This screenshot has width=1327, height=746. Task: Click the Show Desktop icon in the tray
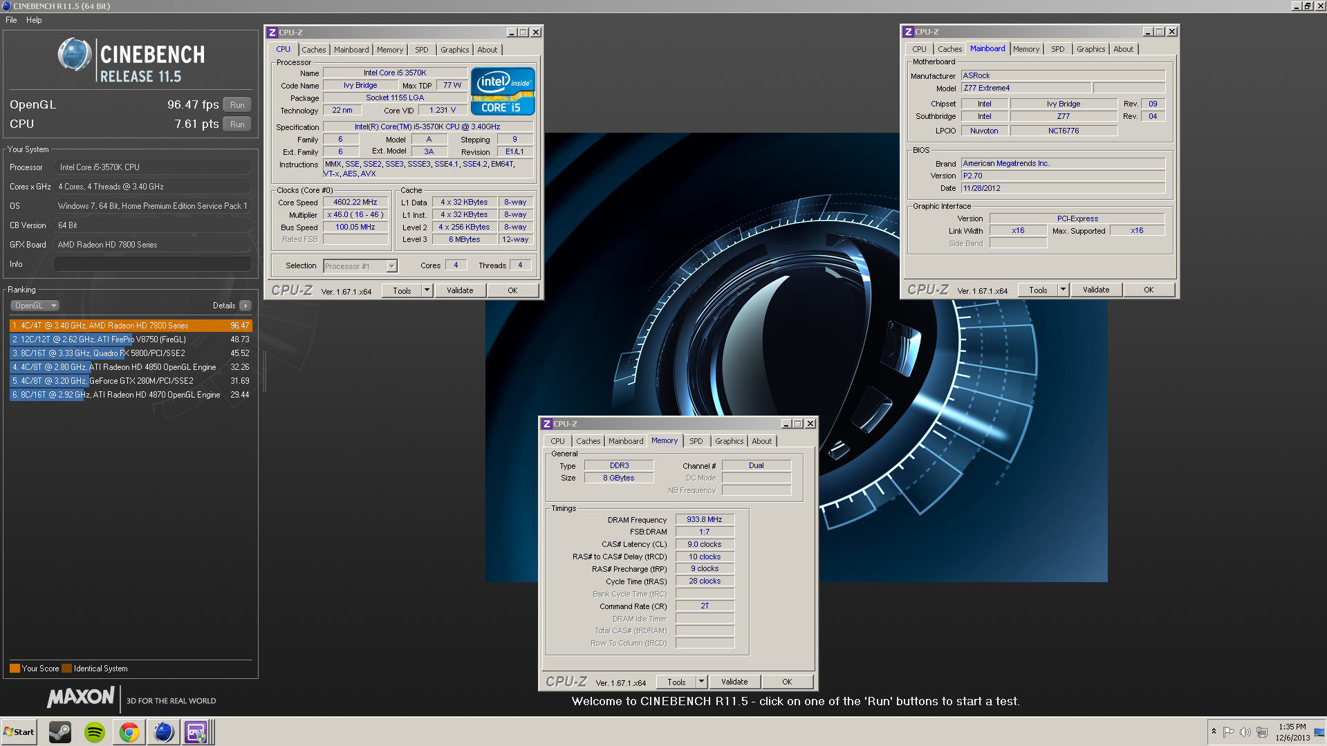coord(1319,732)
